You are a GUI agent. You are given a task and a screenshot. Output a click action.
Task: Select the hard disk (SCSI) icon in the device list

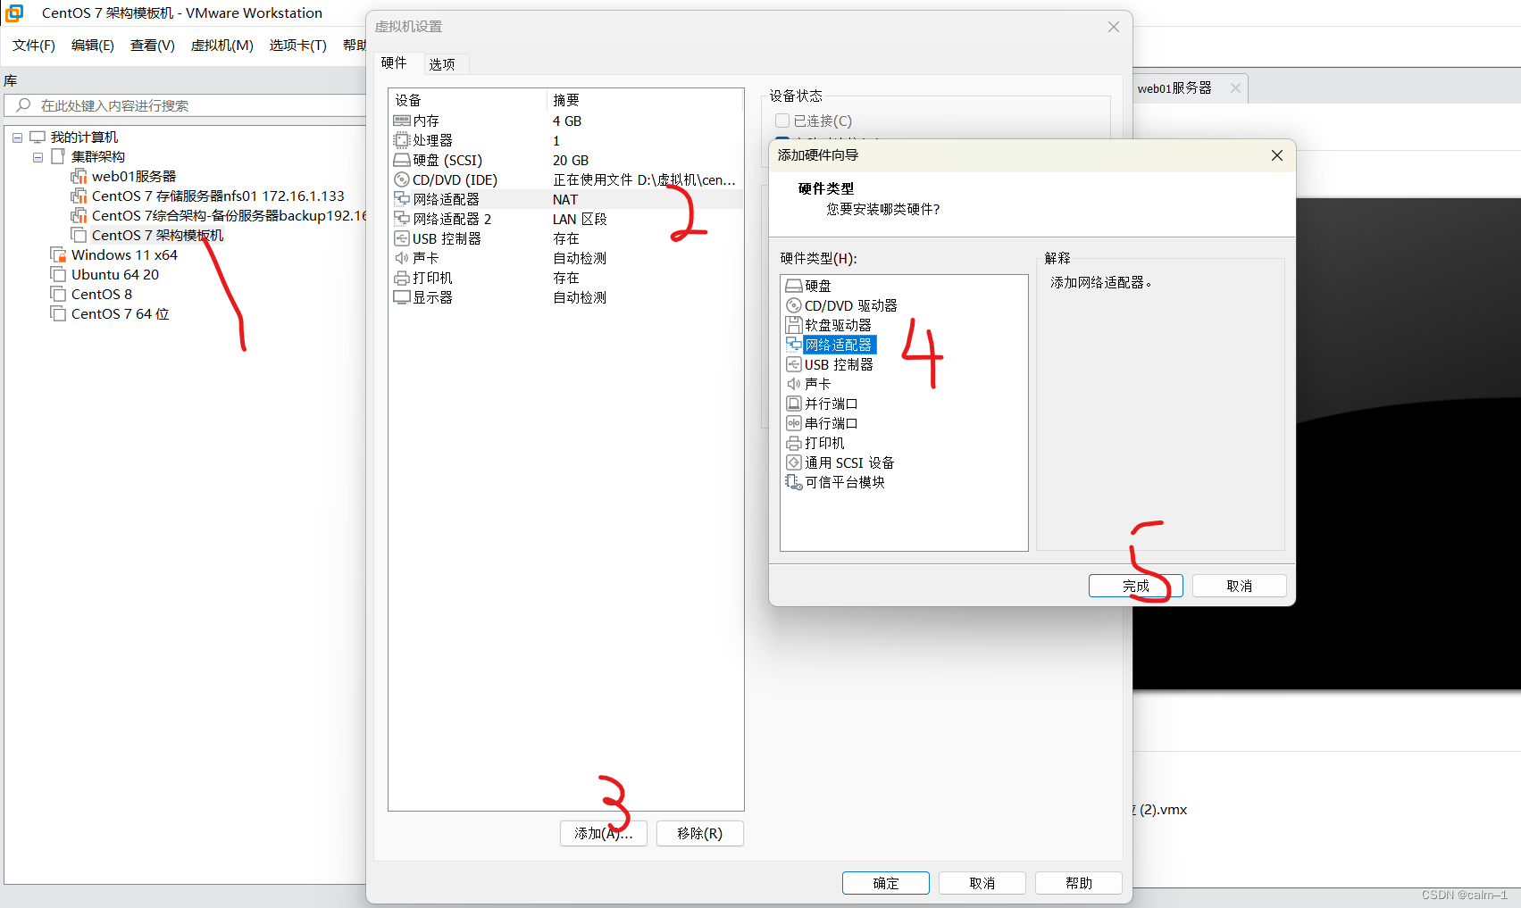[402, 160]
